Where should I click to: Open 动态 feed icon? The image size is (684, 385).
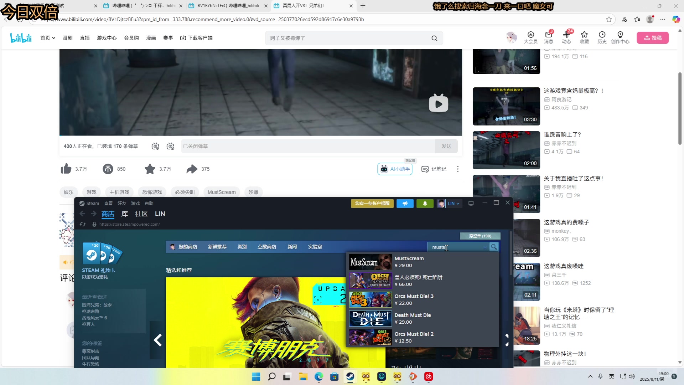click(x=566, y=37)
